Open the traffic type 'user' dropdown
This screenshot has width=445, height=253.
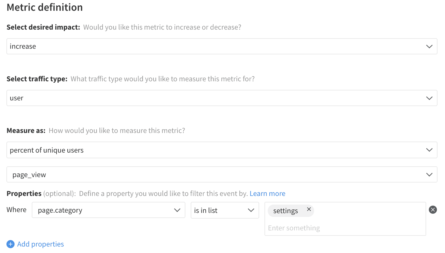[x=222, y=98]
